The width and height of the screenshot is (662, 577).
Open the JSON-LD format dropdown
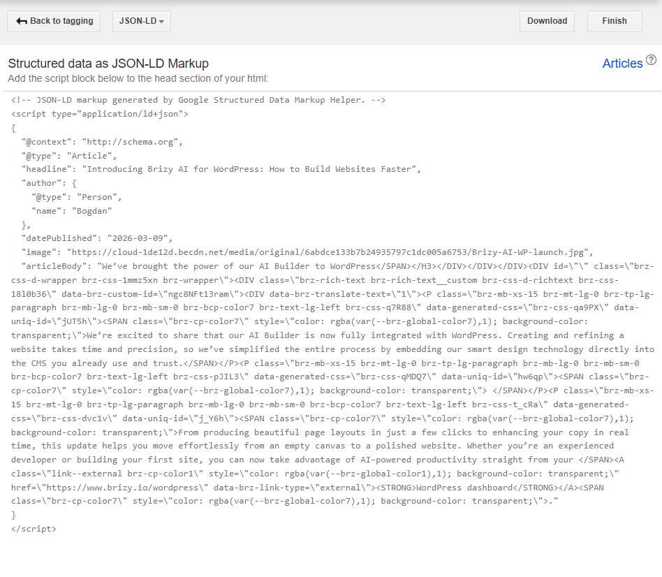[142, 21]
